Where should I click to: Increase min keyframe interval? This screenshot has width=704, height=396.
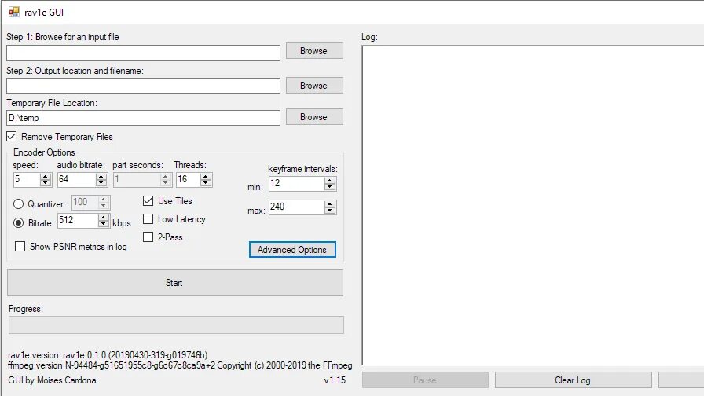pos(330,180)
